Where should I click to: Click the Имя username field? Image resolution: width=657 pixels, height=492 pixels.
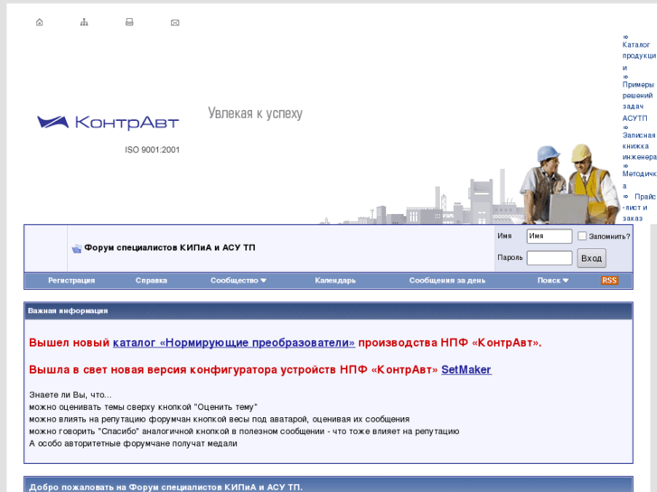click(549, 237)
